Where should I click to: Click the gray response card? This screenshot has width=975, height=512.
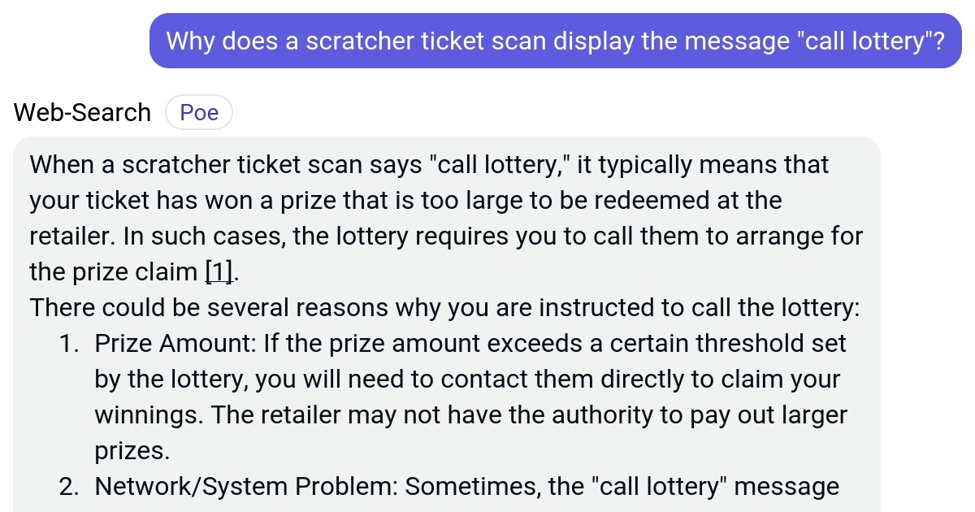pyautogui.click(x=447, y=325)
